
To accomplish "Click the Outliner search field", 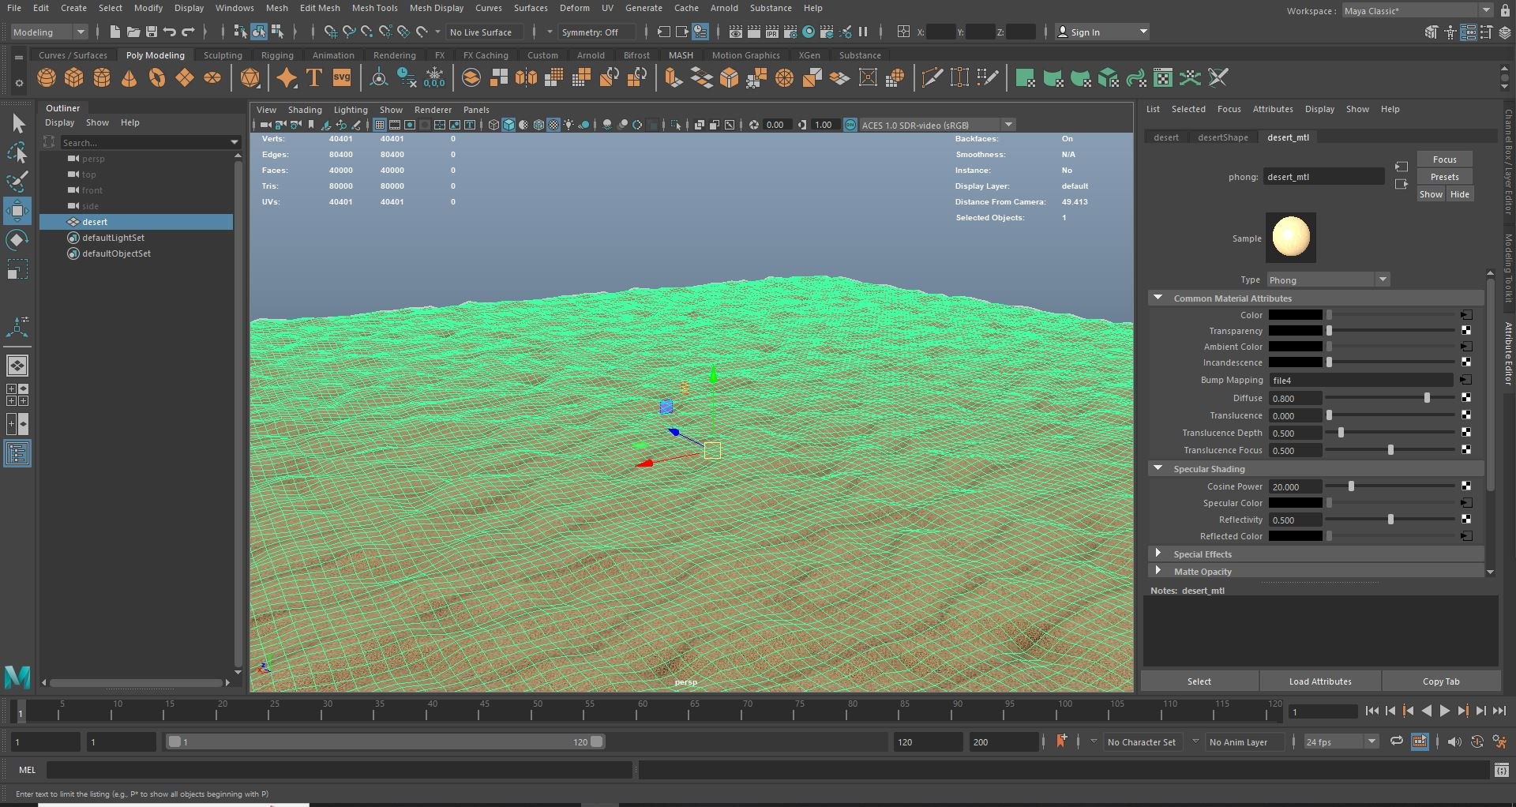I will (149, 142).
